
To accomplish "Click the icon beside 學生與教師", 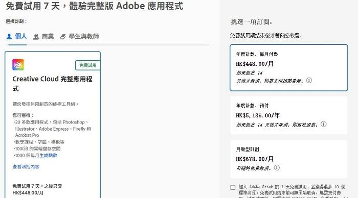I will 63,37.
